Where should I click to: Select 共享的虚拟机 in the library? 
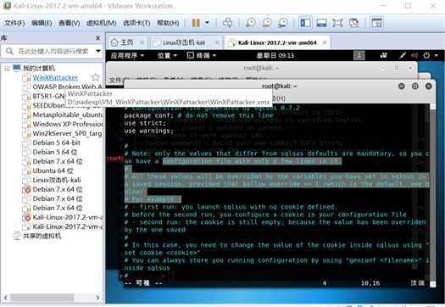[42, 236]
